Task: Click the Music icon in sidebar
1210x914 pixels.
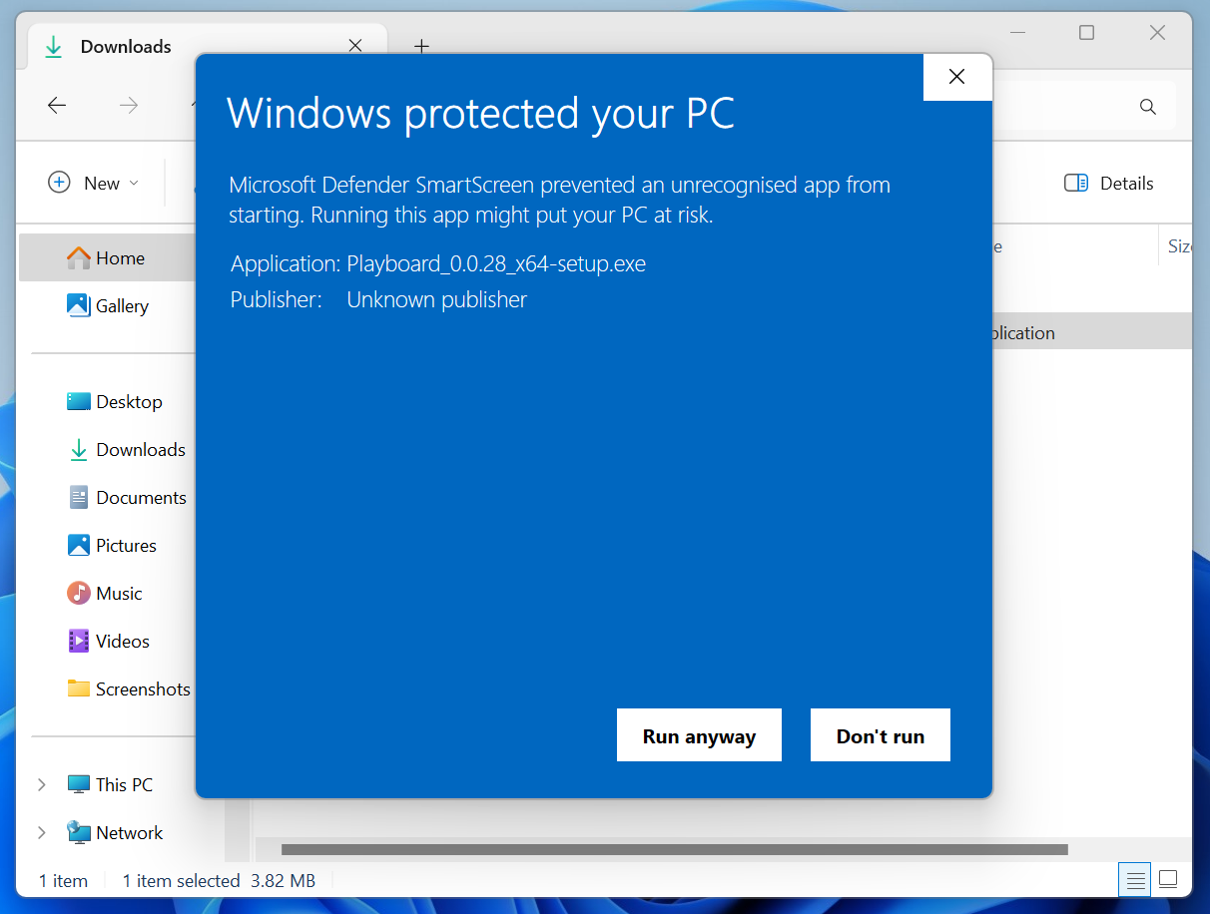Action: [79, 594]
